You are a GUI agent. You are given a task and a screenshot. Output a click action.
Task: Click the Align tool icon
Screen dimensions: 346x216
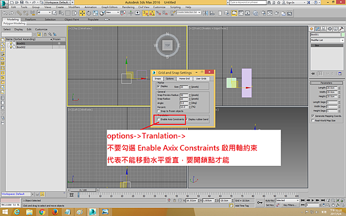click(212, 13)
